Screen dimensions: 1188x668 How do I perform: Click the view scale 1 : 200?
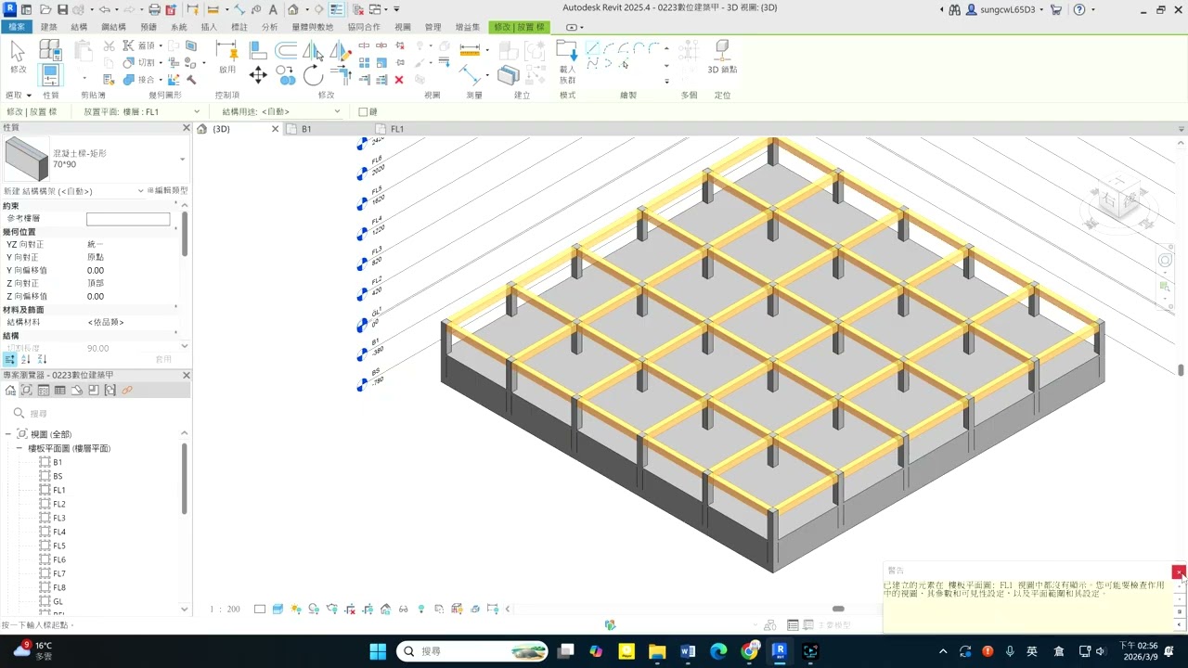pyautogui.click(x=225, y=610)
